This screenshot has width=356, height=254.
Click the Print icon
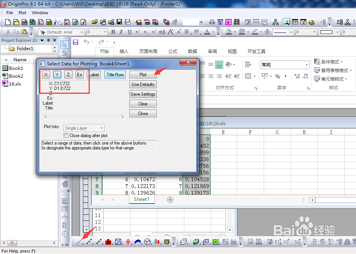[x=212, y=22]
